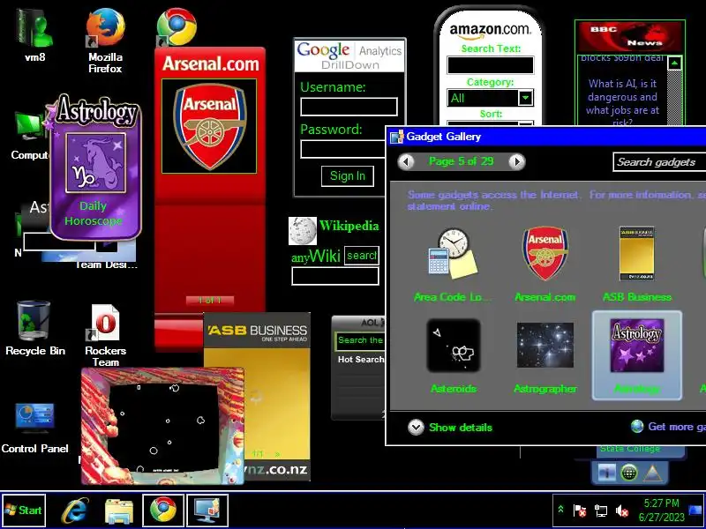Image resolution: width=706 pixels, height=529 pixels.
Task: Open the display settings taskbar item
Action: [x=207, y=510]
